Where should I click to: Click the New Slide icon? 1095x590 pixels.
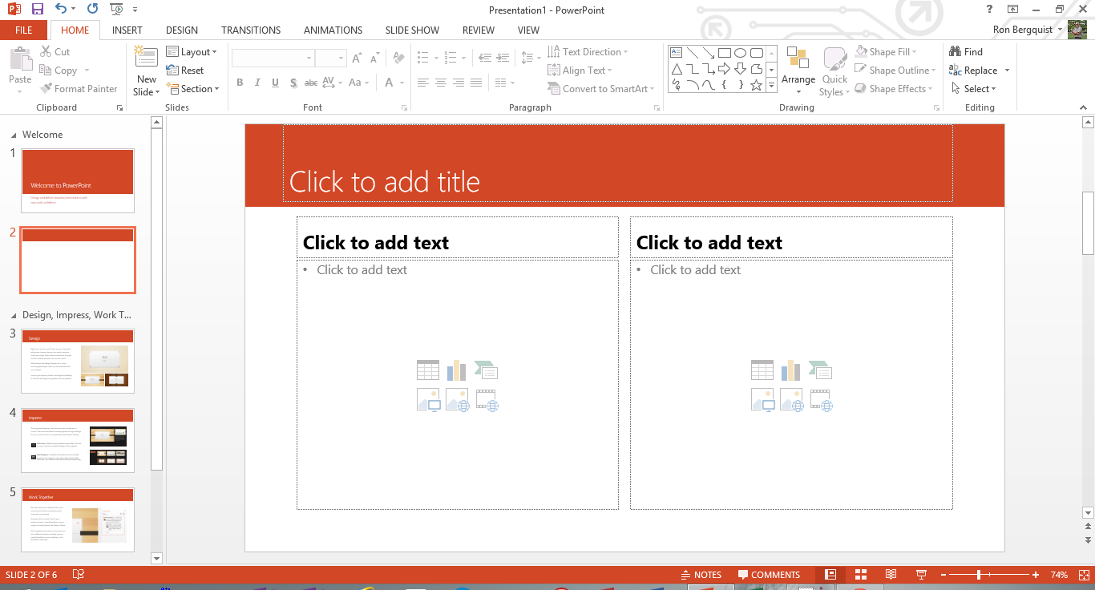click(x=146, y=60)
